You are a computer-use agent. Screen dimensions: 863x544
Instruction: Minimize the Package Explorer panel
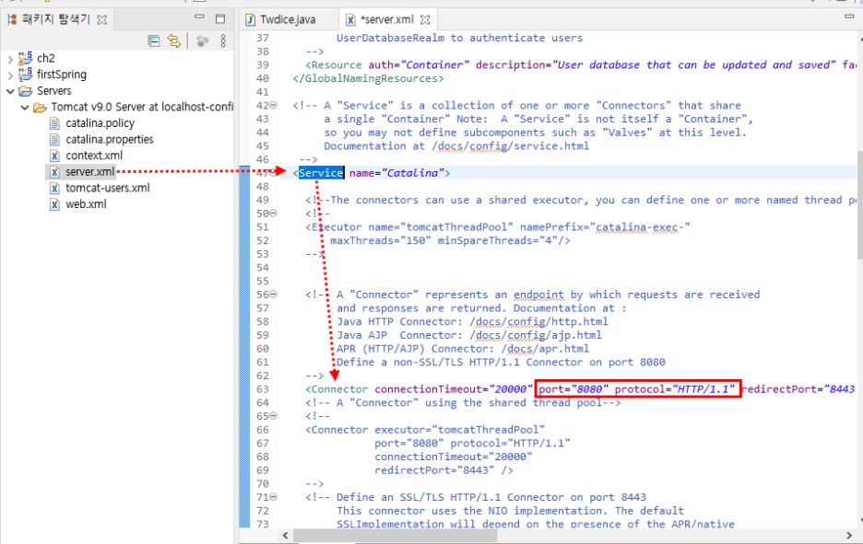tap(199, 17)
